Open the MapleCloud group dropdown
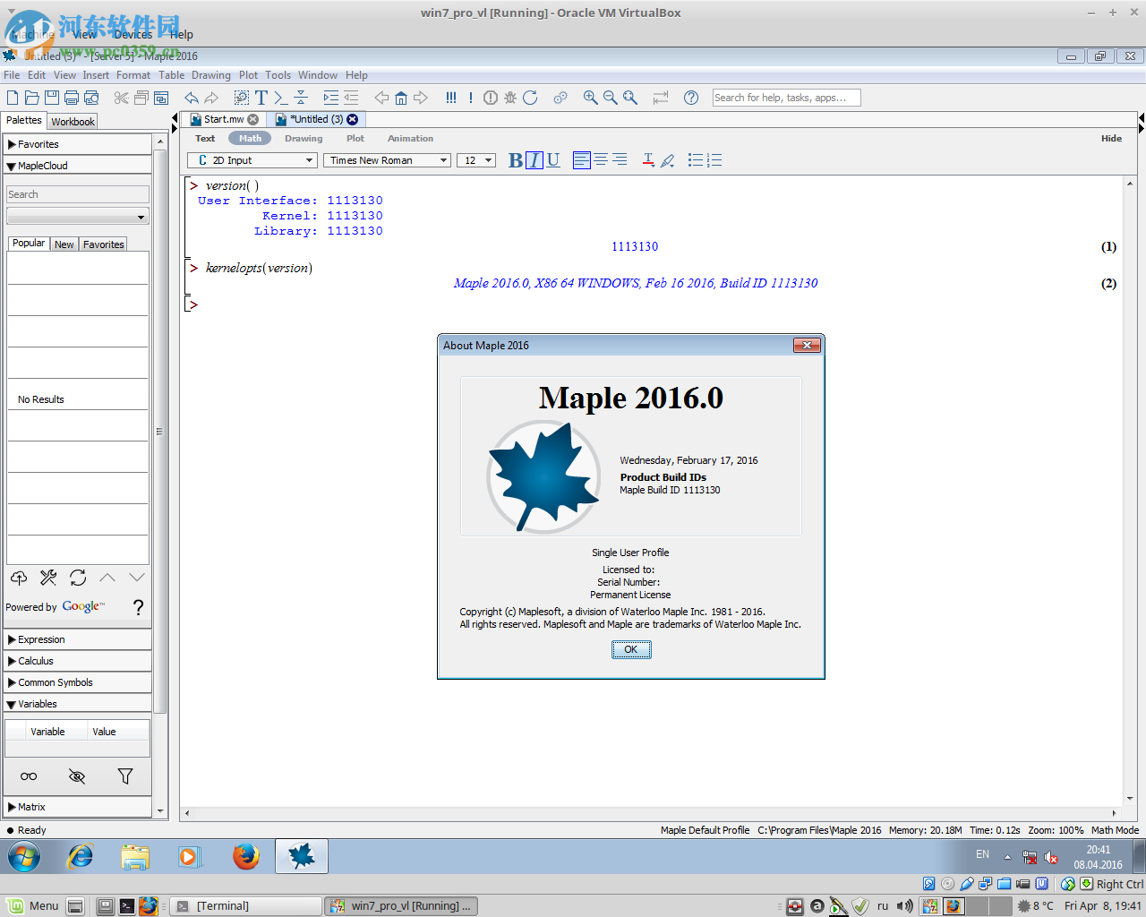This screenshot has width=1146, height=917. [x=78, y=217]
